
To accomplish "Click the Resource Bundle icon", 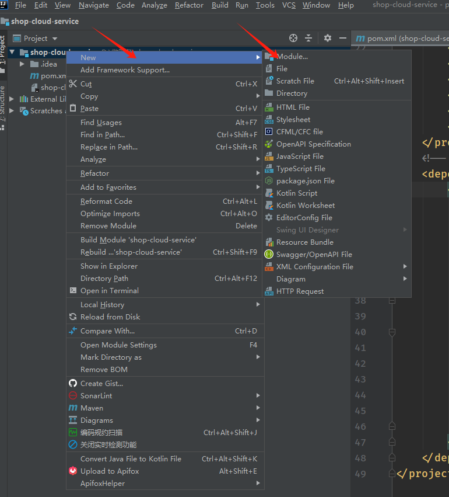I will pos(269,242).
